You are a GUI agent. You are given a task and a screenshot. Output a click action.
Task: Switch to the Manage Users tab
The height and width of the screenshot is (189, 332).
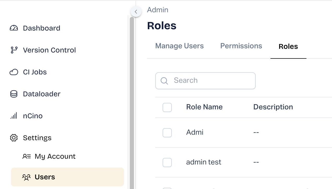pos(179,46)
